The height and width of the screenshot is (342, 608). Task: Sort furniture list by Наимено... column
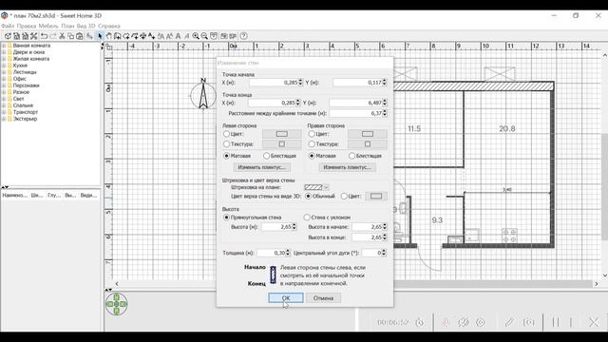(x=15, y=196)
